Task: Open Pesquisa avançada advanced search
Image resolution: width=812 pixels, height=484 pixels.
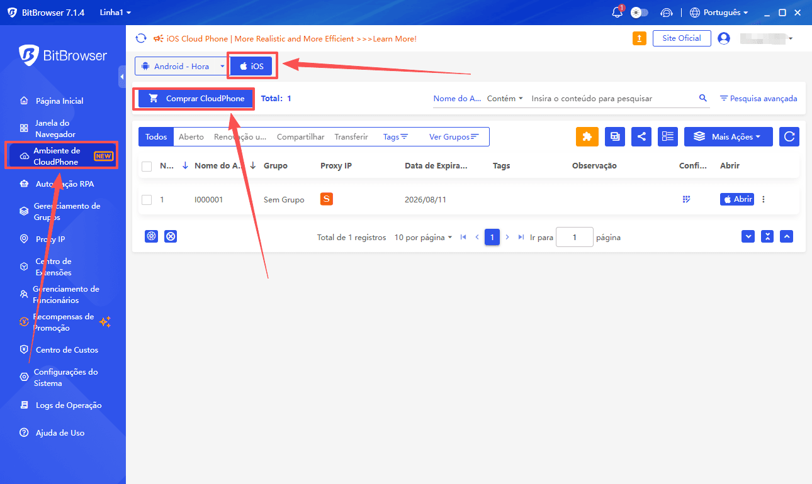Action: (x=758, y=99)
